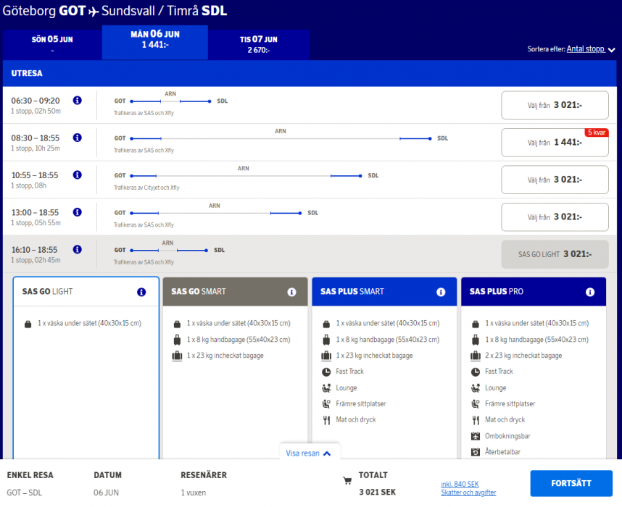View SAS Plus Smart fare info icon
This screenshot has width=622, height=507.
pyautogui.click(x=441, y=292)
